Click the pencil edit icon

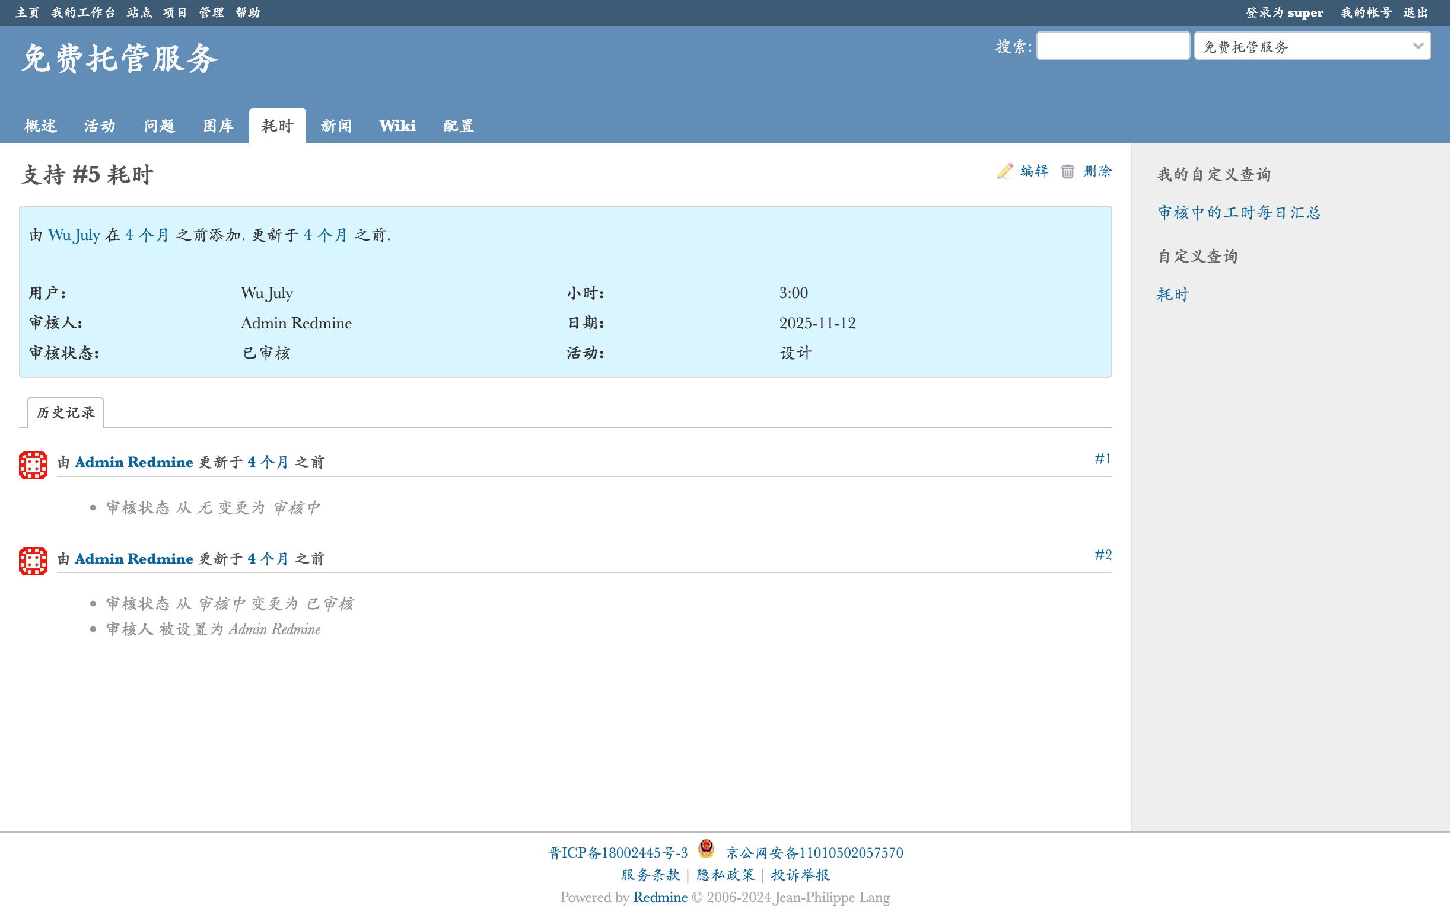coord(1004,172)
